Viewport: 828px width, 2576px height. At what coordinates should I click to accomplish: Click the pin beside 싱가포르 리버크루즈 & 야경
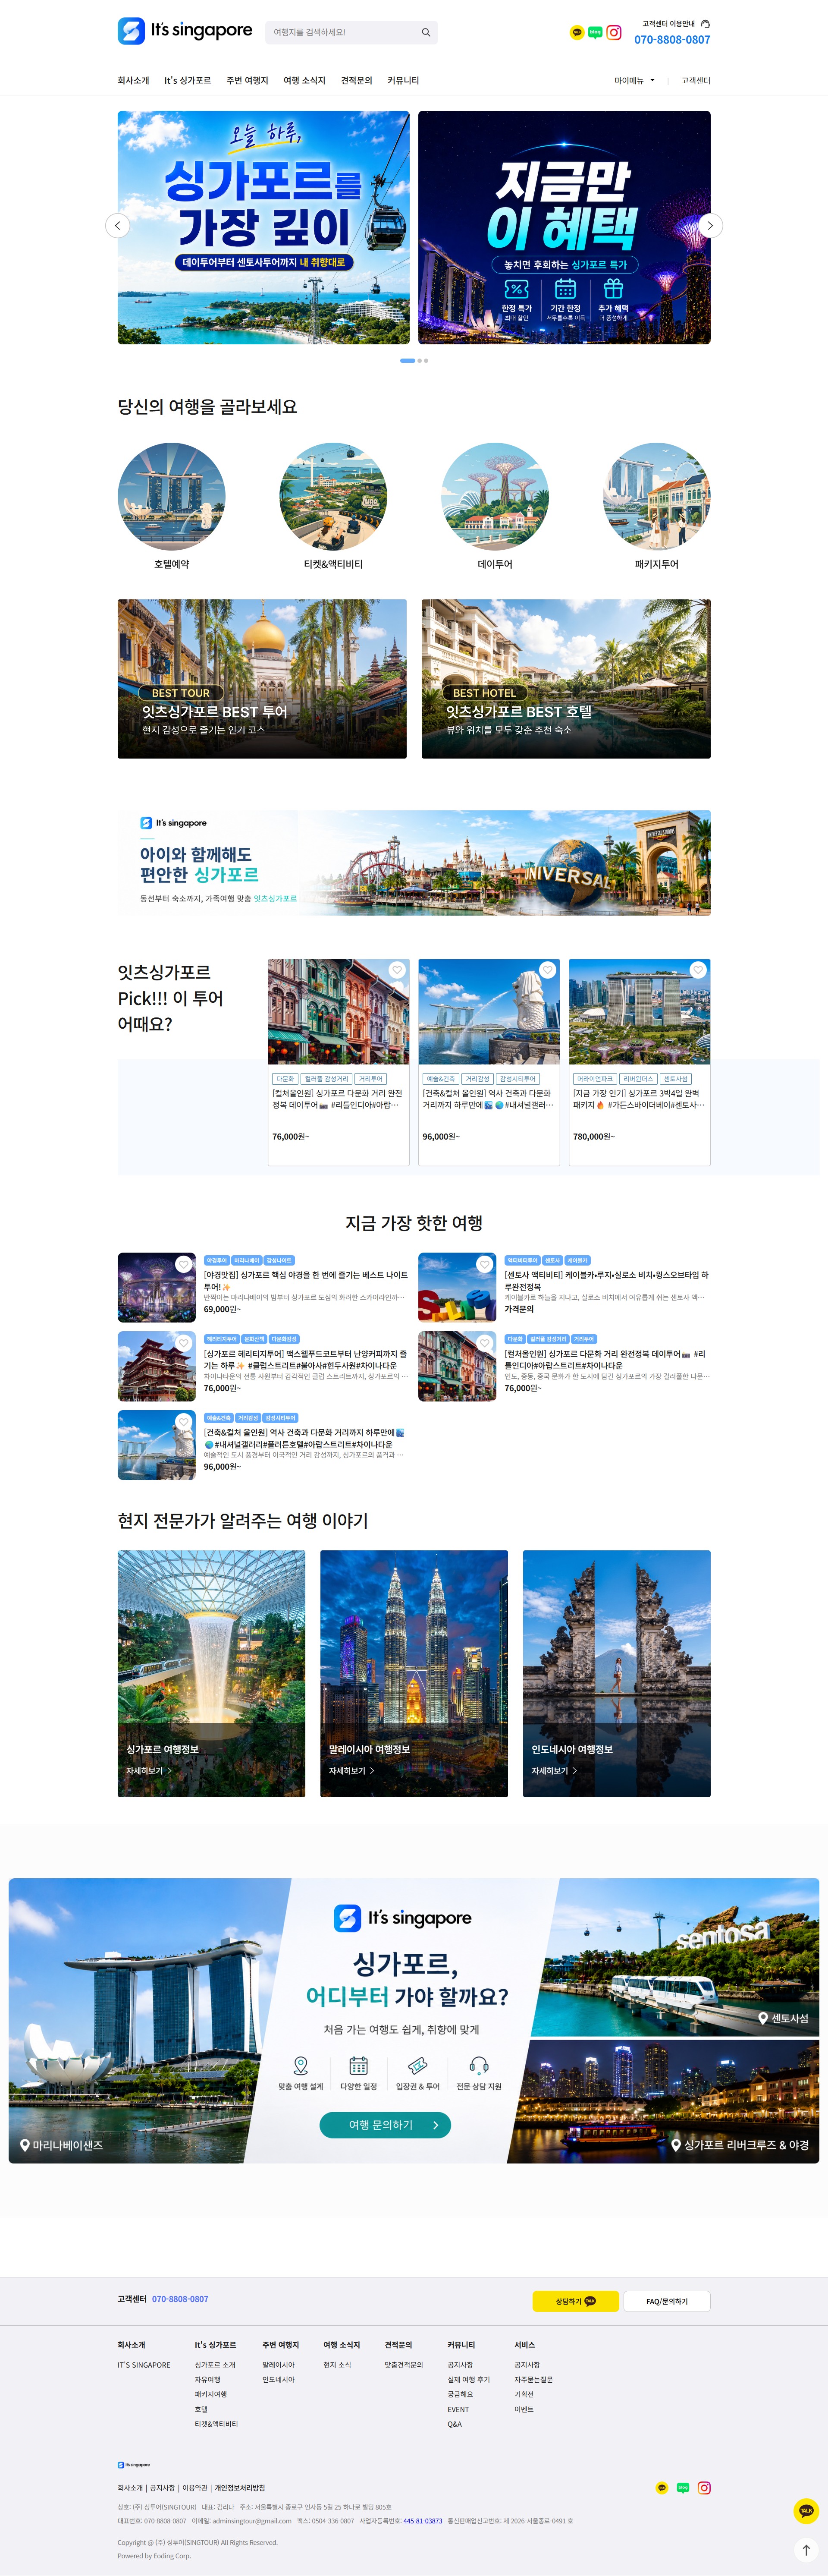[676, 2145]
